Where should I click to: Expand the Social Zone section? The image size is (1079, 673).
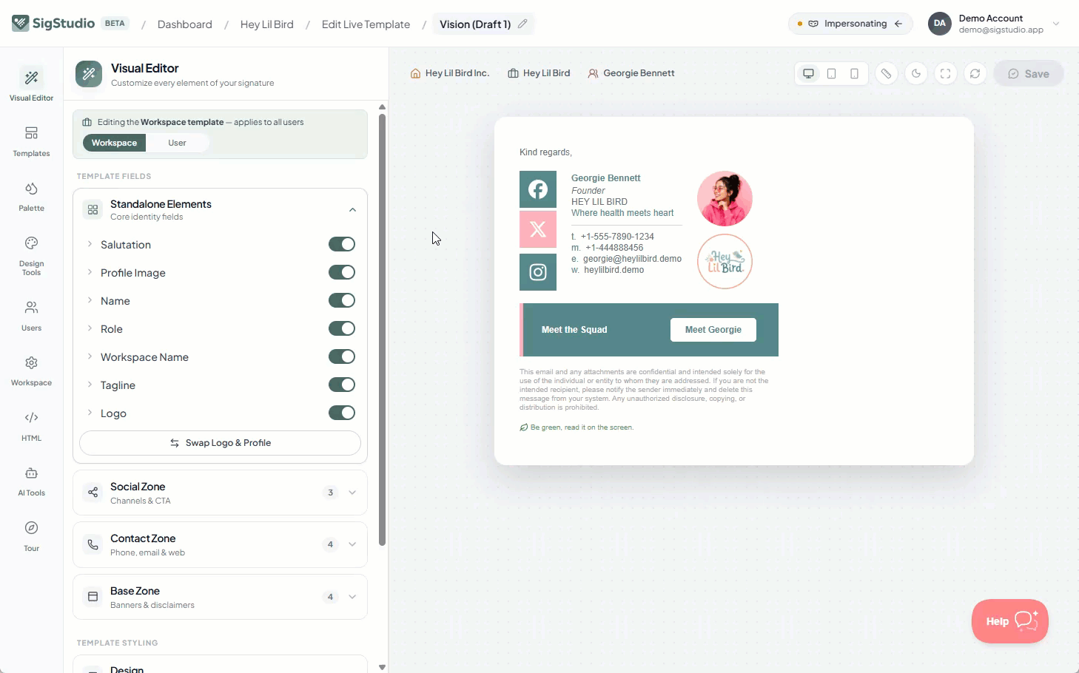tap(352, 493)
